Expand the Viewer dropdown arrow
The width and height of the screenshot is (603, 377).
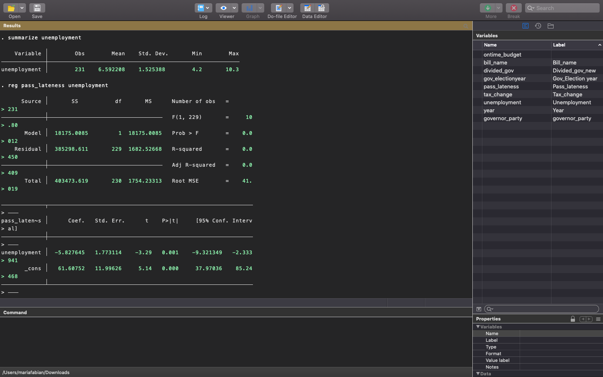pos(234,8)
